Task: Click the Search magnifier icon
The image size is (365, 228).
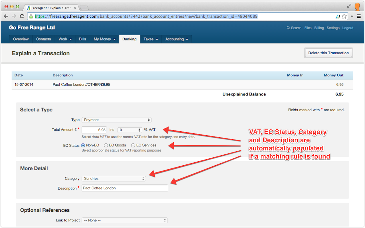Action: (289, 28)
